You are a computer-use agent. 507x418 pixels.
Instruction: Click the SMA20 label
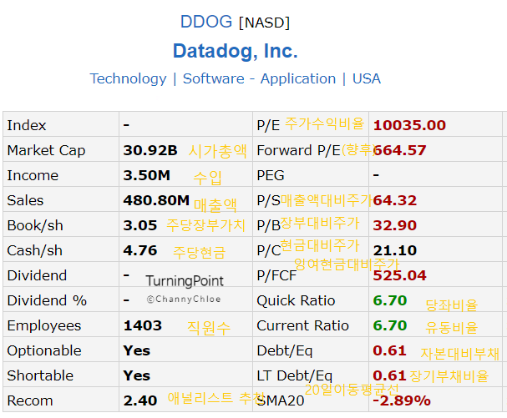pyautogui.click(x=281, y=400)
